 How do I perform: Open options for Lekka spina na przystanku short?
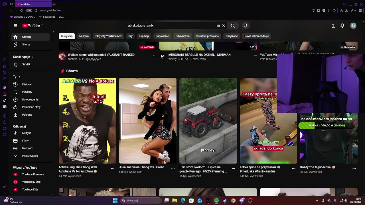pyautogui.click(x=294, y=169)
